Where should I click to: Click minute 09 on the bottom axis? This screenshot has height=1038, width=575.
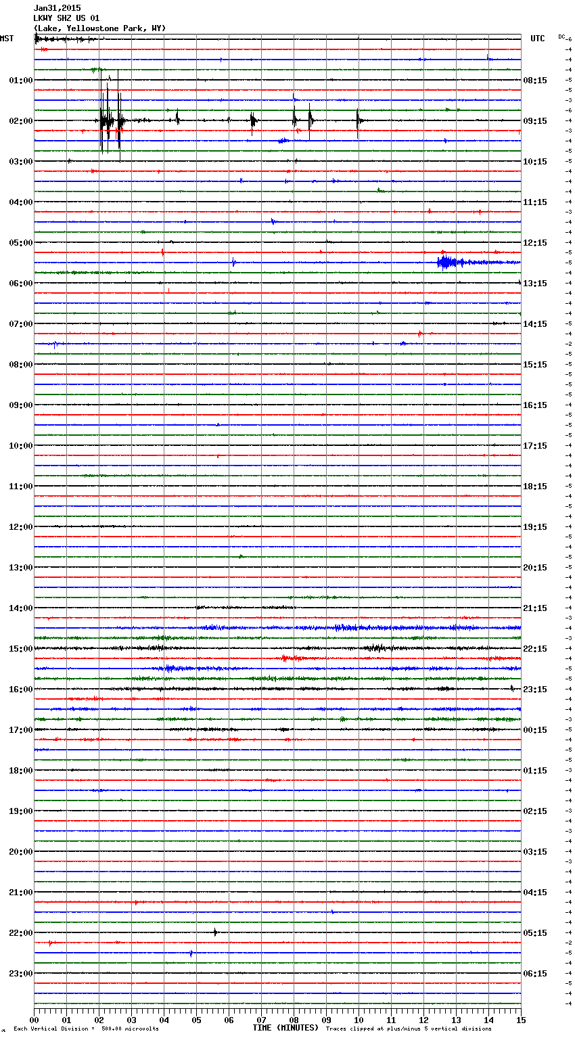(x=326, y=1020)
